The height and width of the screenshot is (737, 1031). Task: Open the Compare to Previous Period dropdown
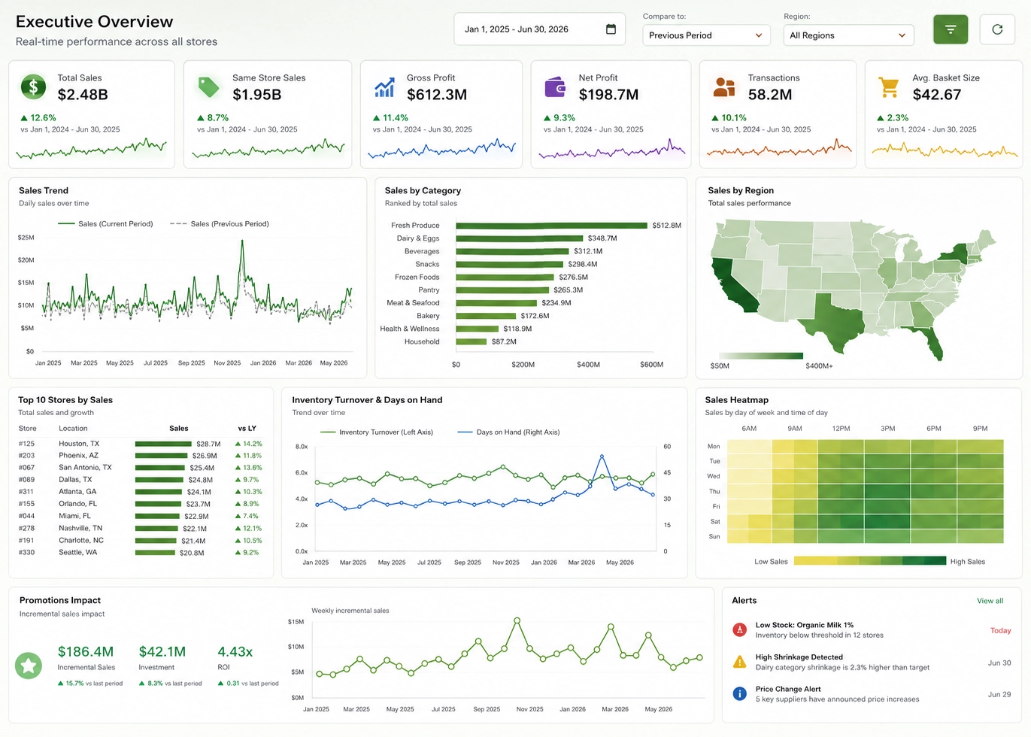[x=706, y=35]
